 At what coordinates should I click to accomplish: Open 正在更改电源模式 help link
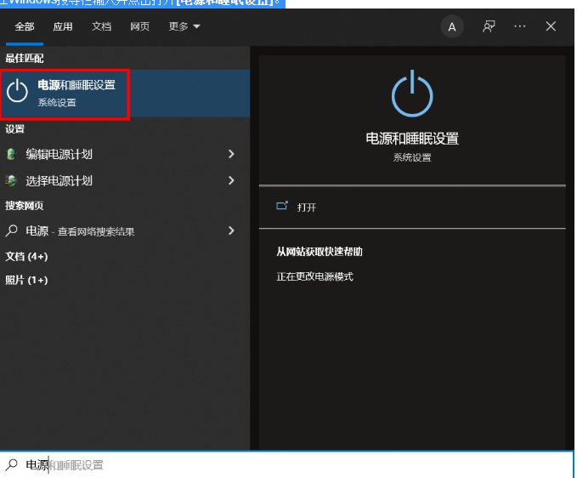315,276
